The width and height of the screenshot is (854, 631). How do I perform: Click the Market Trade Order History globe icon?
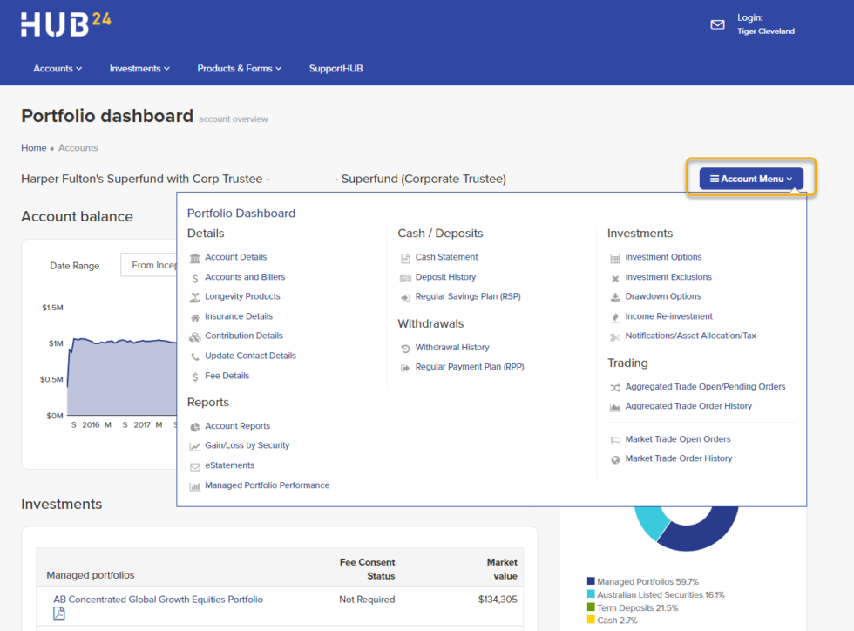tap(615, 459)
